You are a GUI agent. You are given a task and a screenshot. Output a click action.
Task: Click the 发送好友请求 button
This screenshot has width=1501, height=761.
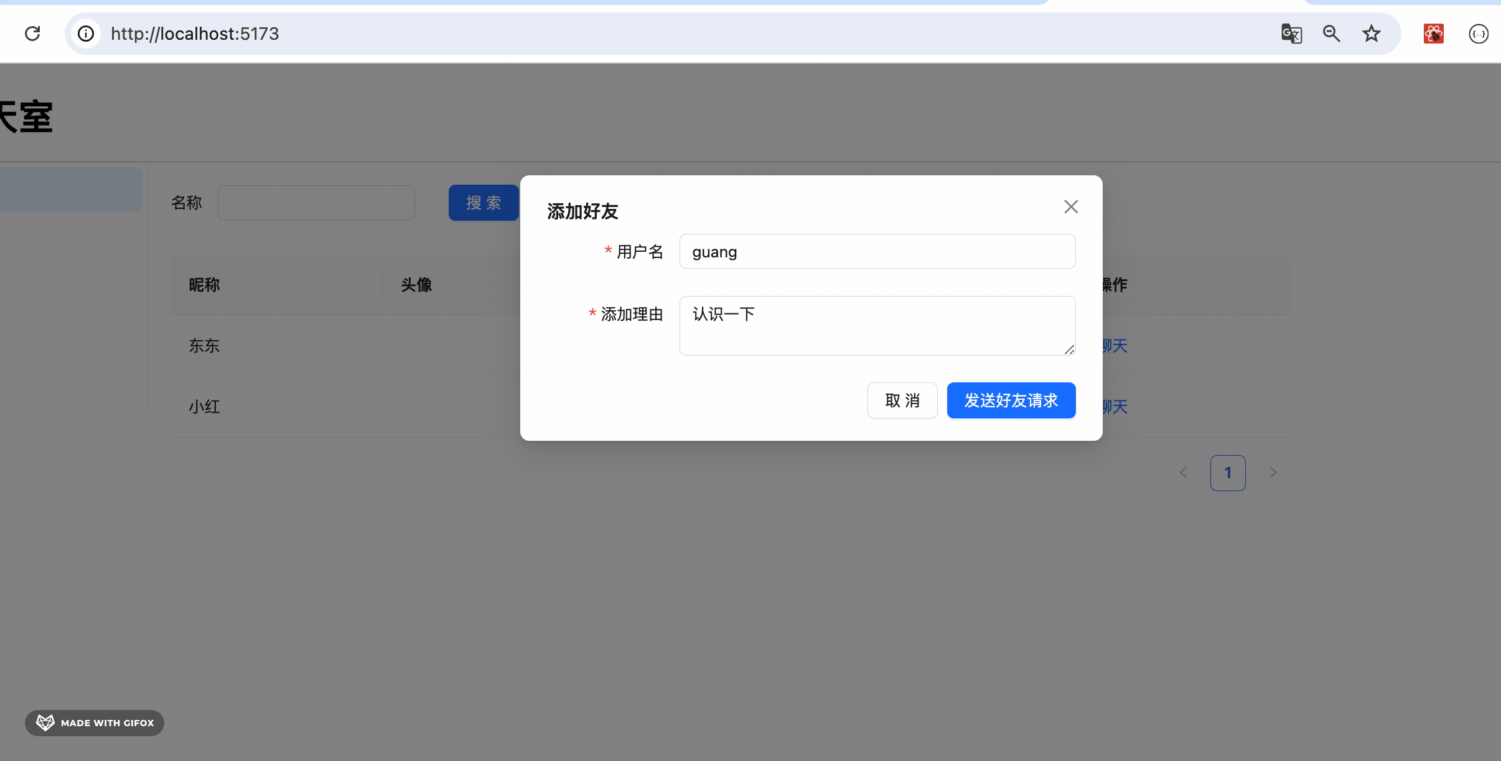(x=1011, y=400)
